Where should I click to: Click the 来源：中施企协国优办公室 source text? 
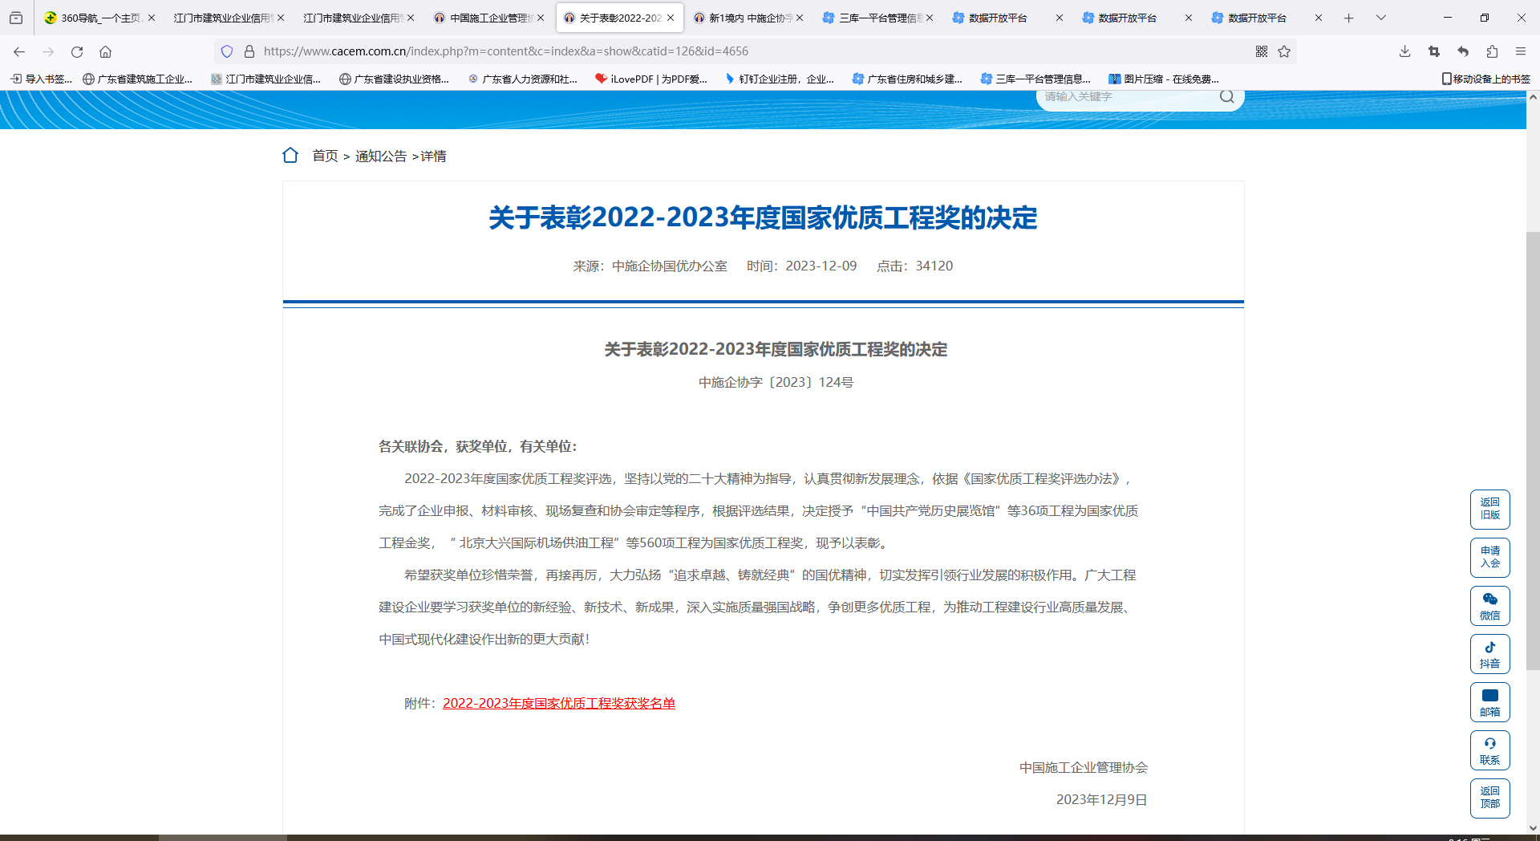pyautogui.click(x=650, y=266)
